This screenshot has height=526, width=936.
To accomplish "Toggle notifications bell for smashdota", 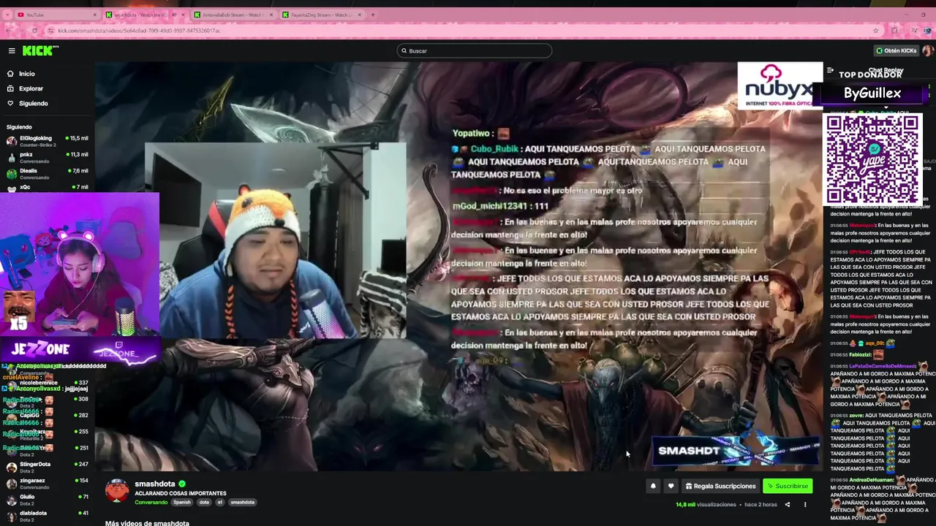I will 653,486.
